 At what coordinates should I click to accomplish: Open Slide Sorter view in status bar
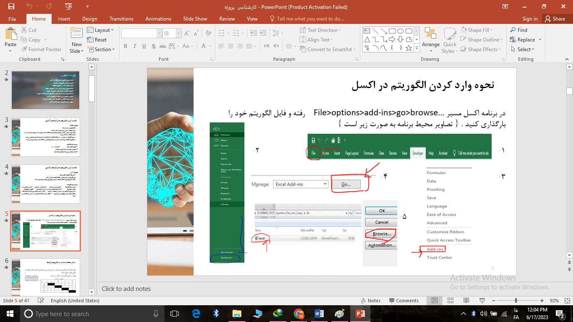pos(450,301)
